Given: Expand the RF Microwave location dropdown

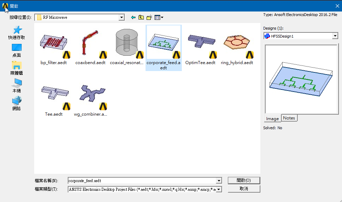Looking at the screenshot, I should (x=121, y=17).
